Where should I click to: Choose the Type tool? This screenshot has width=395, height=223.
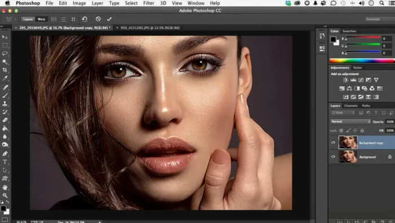5,162
